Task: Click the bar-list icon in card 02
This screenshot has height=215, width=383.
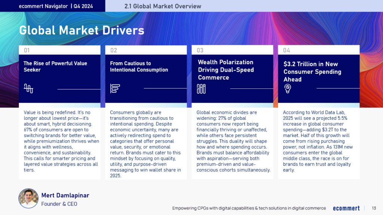Action: coord(115,88)
